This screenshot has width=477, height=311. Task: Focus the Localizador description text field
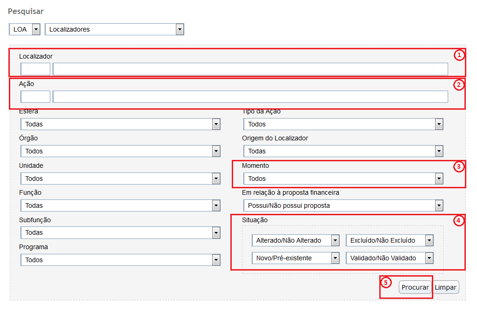tap(250, 69)
